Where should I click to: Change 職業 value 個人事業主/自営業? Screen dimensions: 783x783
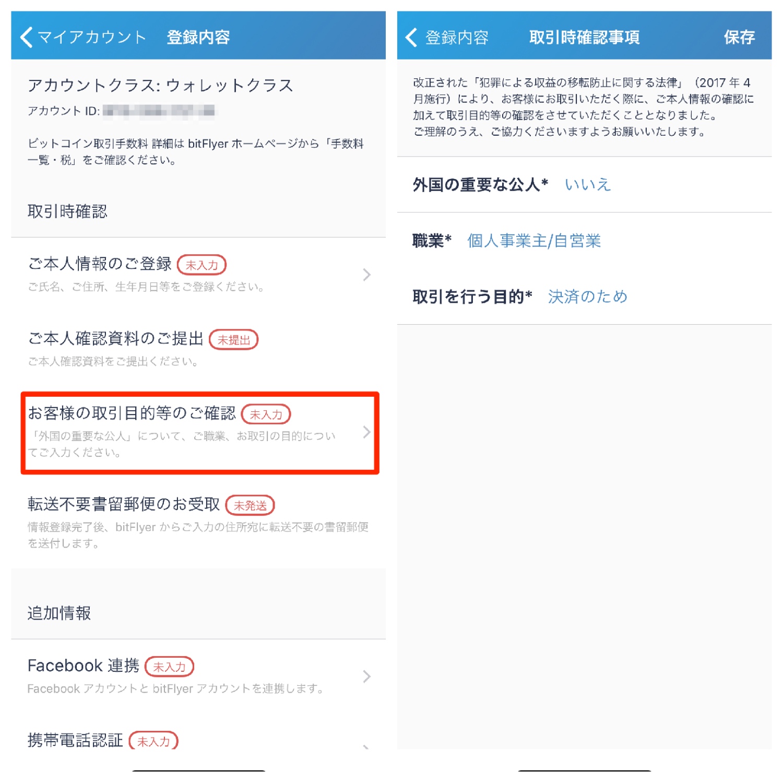[x=534, y=241]
